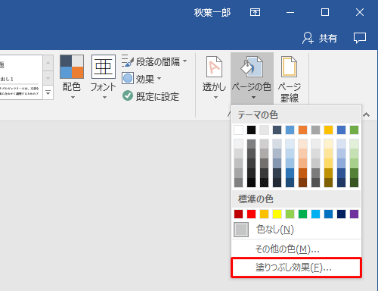The height and width of the screenshot is (291, 378).
Task: Expand the フォント dropdown arrow
Action: pos(104,98)
